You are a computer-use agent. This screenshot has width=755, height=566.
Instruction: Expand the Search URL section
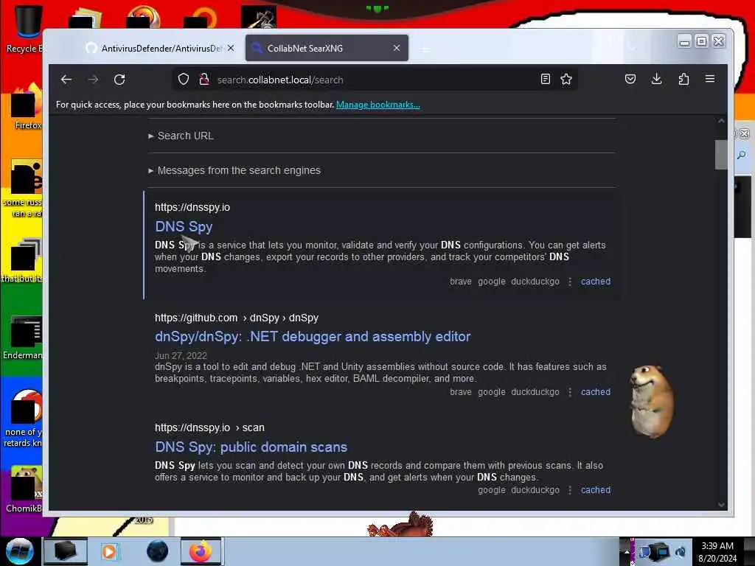pos(181,136)
